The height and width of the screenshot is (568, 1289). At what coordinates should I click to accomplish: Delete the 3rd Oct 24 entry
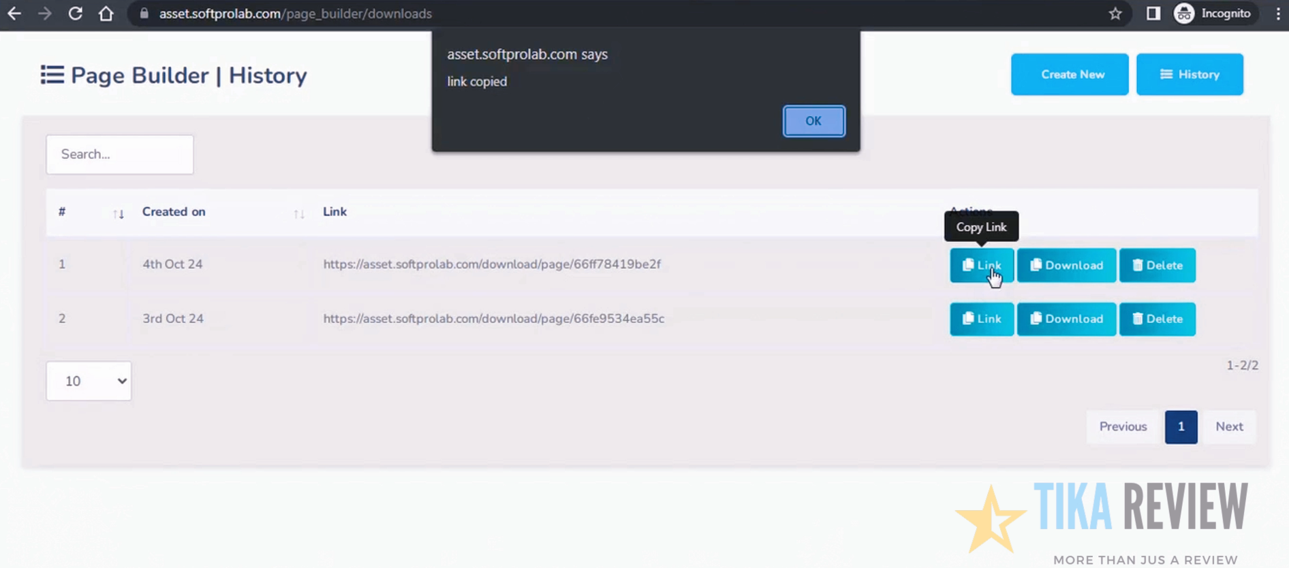pyautogui.click(x=1158, y=319)
